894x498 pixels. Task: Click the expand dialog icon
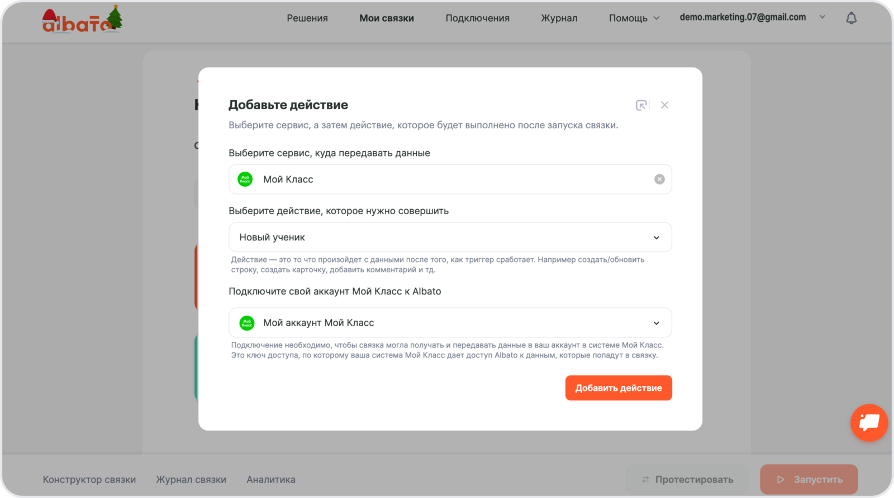(x=641, y=105)
